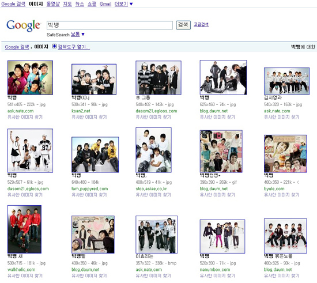Open the 541x405 thumbnail from ask.nate.com

pyautogui.click(x=30, y=77)
